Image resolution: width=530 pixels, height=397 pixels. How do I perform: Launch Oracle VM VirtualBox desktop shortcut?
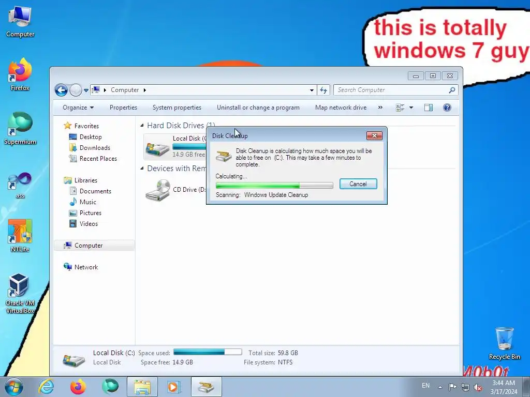pyautogui.click(x=20, y=293)
